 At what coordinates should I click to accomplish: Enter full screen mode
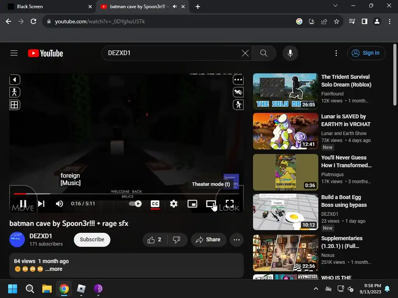pyautogui.click(x=229, y=203)
